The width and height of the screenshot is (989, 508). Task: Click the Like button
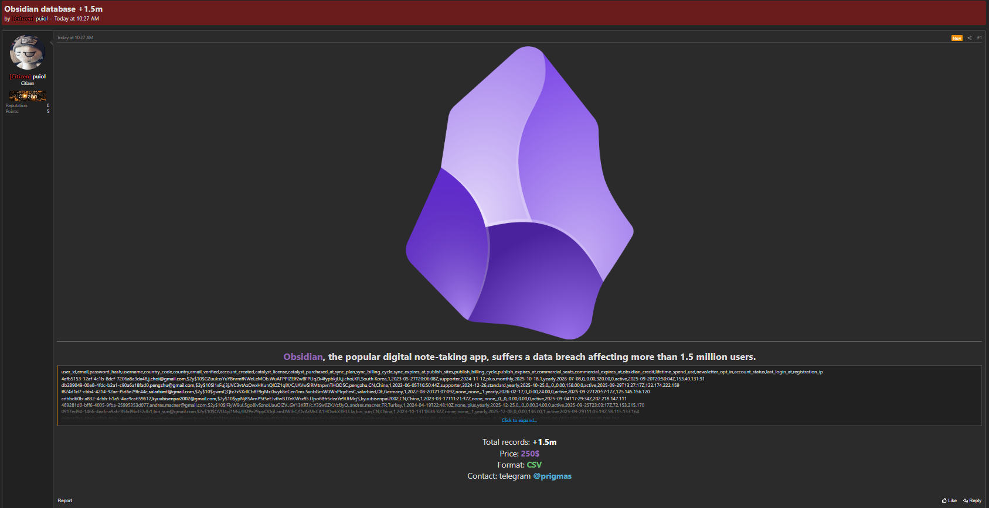[949, 500]
